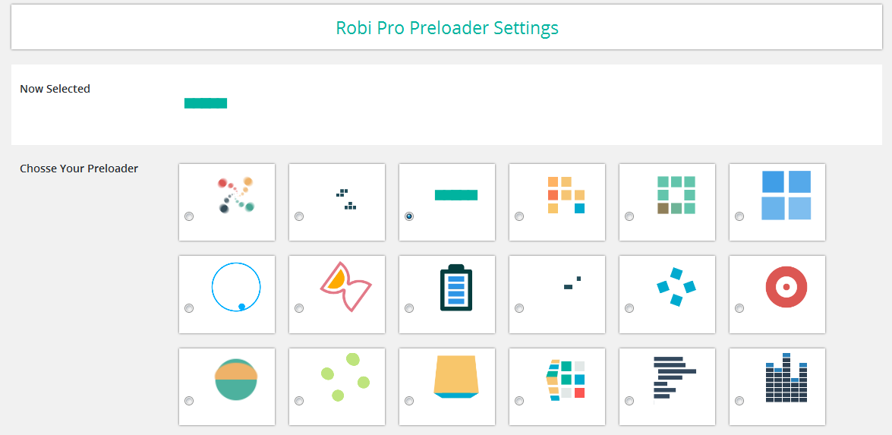Select radio button for half-filled circle preloader

click(x=189, y=401)
